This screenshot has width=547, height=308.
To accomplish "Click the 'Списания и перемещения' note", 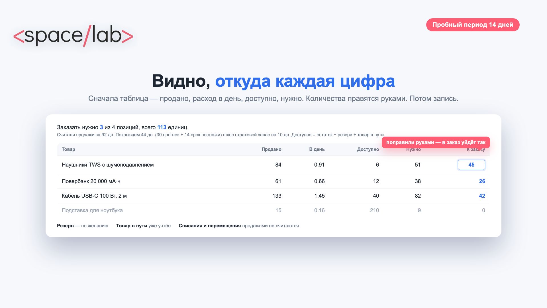I will [239, 226].
